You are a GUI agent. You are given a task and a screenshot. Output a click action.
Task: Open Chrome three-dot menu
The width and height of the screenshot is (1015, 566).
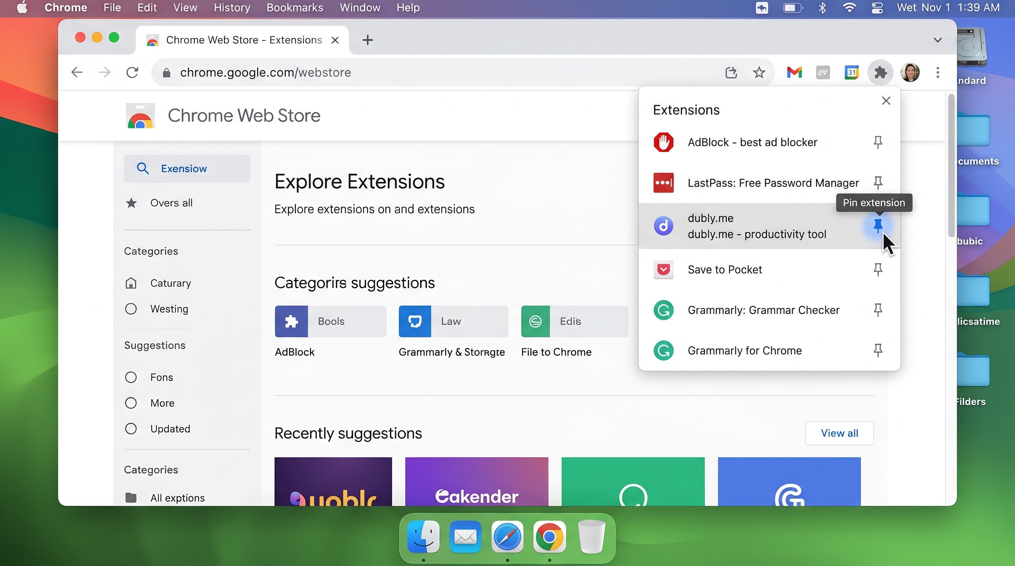[938, 73]
